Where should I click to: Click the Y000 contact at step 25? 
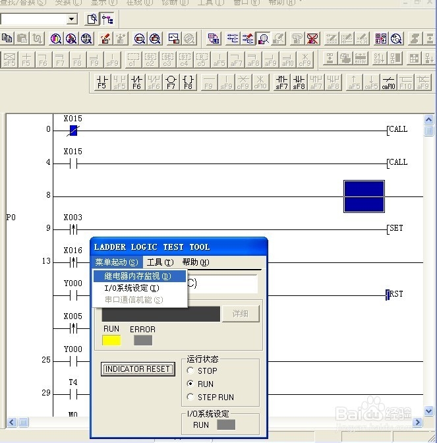[x=73, y=361]
